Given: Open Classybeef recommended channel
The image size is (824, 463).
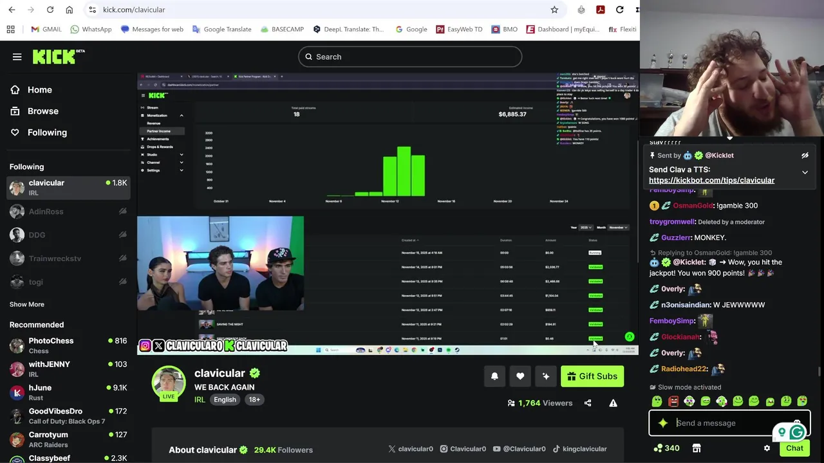Looking at the screenshot, I should coord(68,458).
